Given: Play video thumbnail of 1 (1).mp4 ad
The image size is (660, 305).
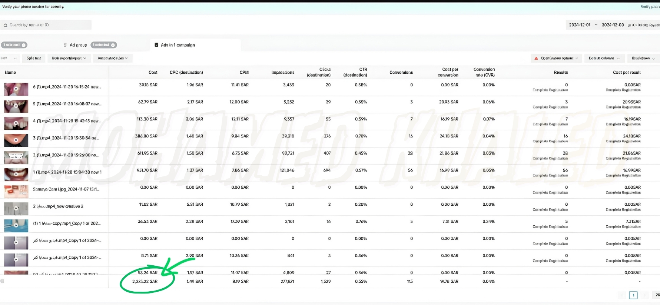Looking at the screenshot, I should (16, 174).
